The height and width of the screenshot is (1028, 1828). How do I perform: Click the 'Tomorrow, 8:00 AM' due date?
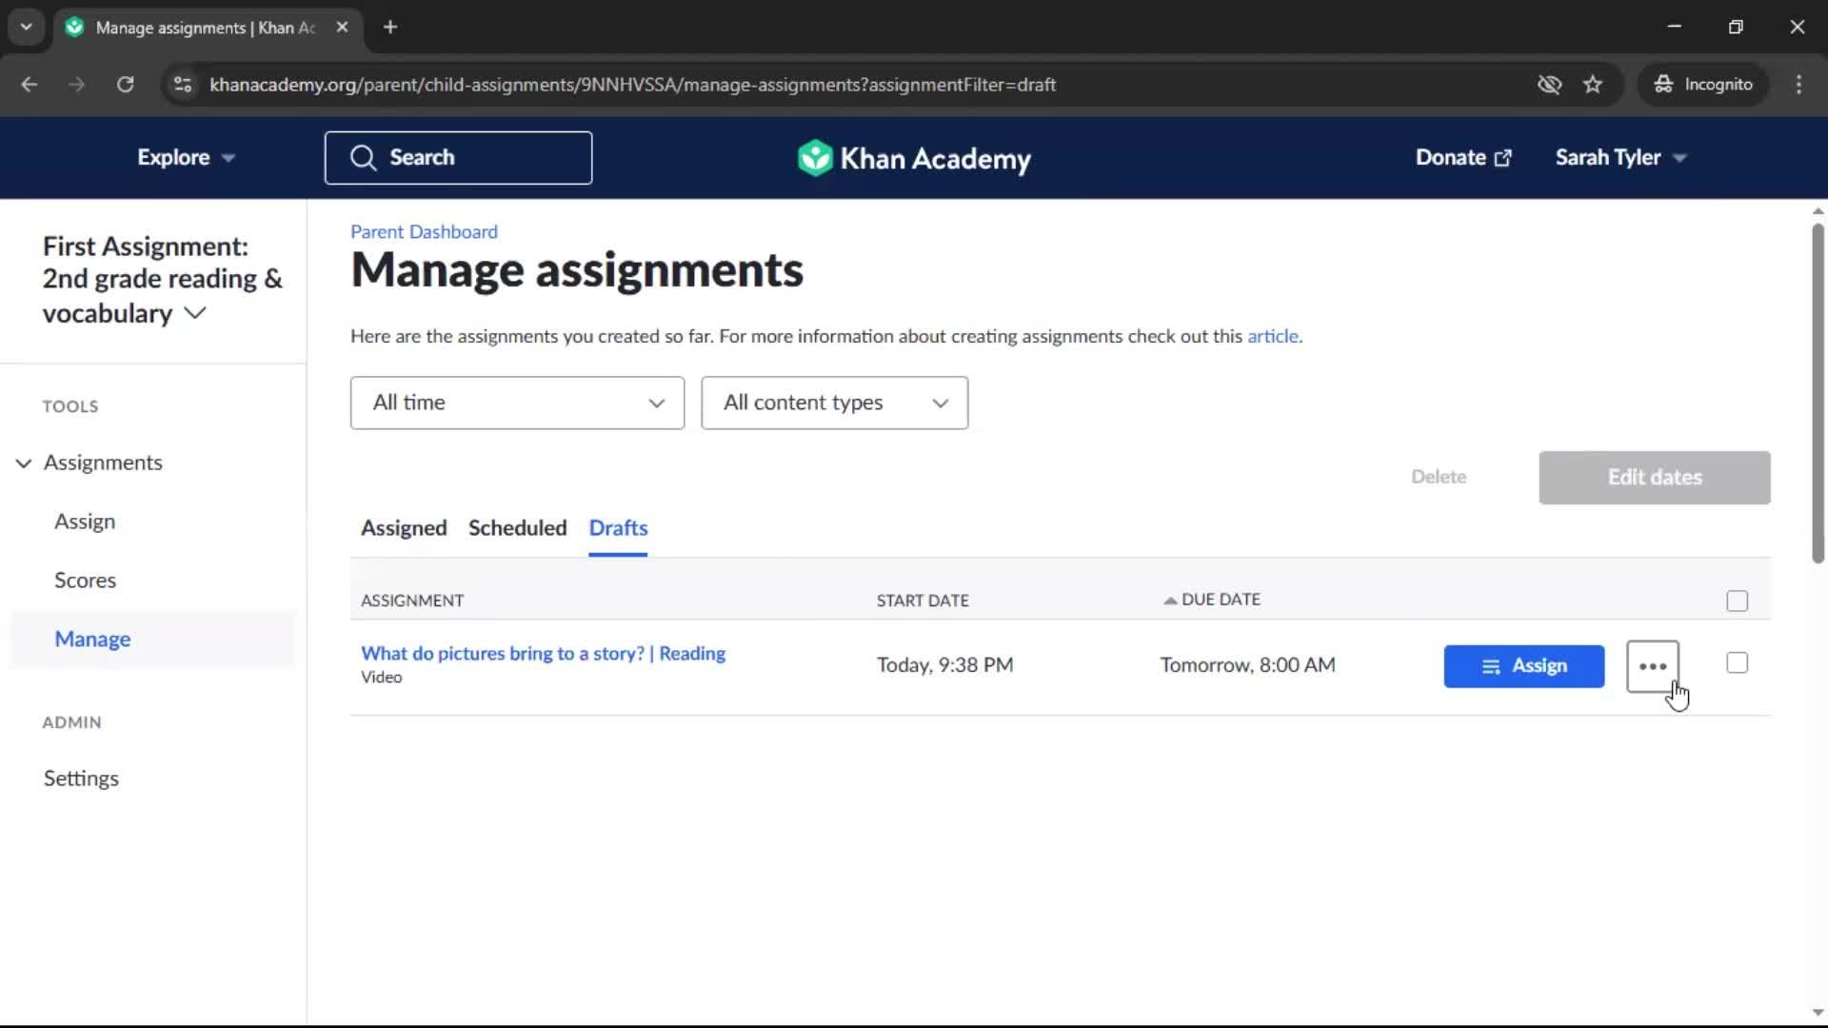click(x=1247, y=665)
